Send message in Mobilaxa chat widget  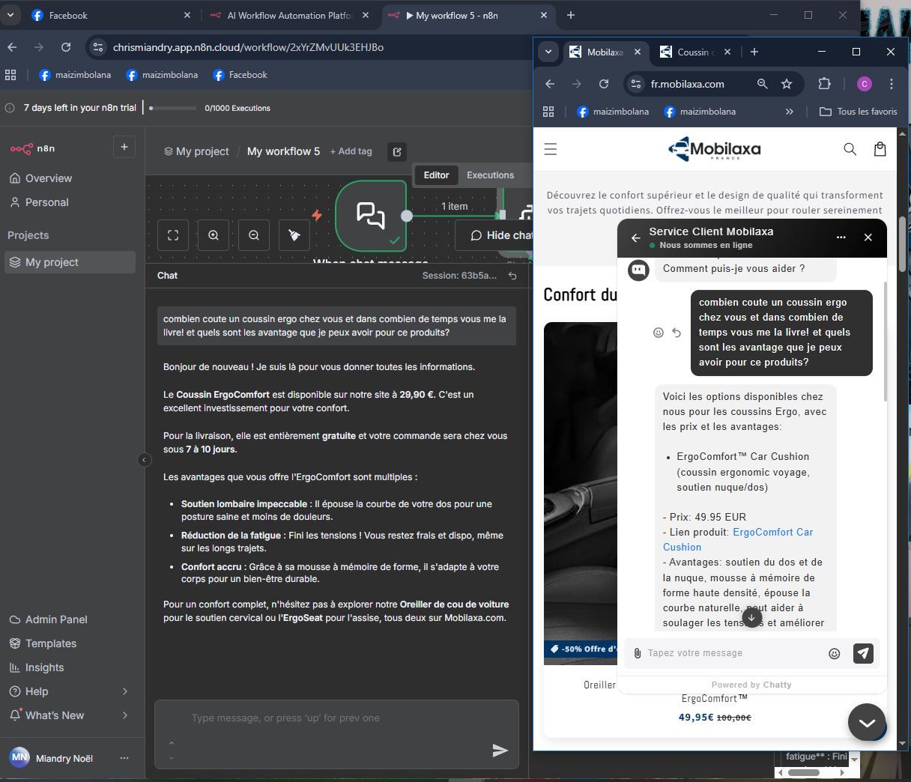(x=863, y=653)
